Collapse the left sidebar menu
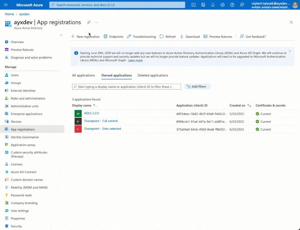The height and width of the screenshot is (230, 300). pyautogui.click(x=61, y=35)
